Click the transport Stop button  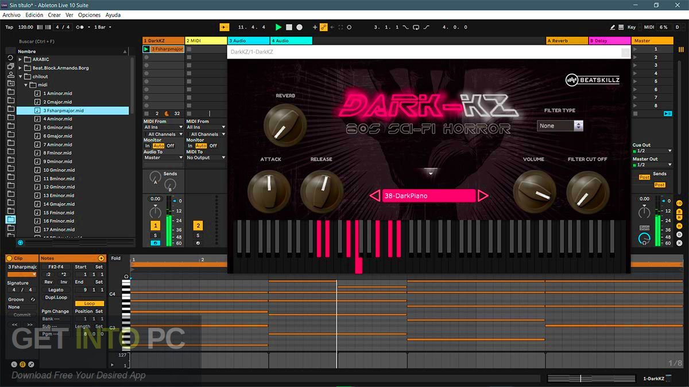pos(289,27)
